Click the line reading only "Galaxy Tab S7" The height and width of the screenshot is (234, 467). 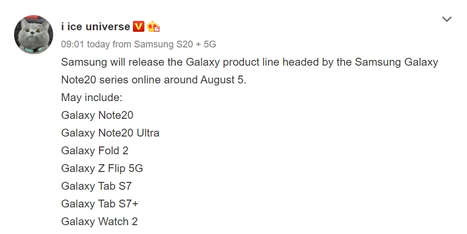coord(96,186)
